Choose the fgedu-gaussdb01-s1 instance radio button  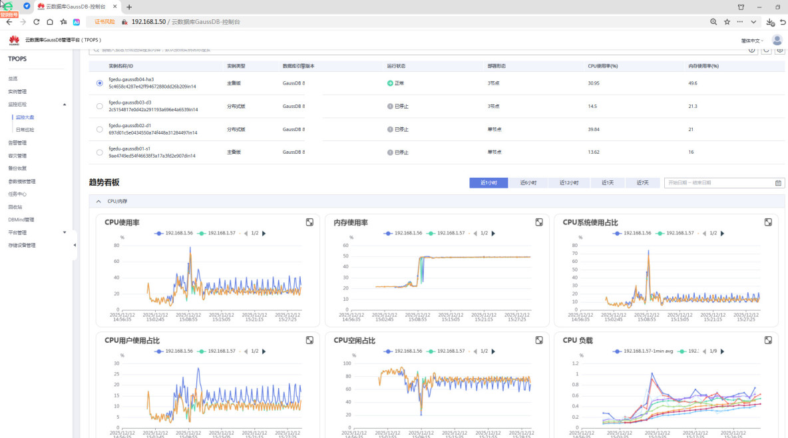100,152
